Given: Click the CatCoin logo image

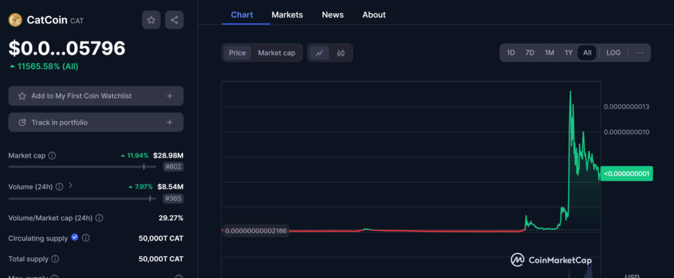Looking at the screenshot, I should tap(15, 20).
